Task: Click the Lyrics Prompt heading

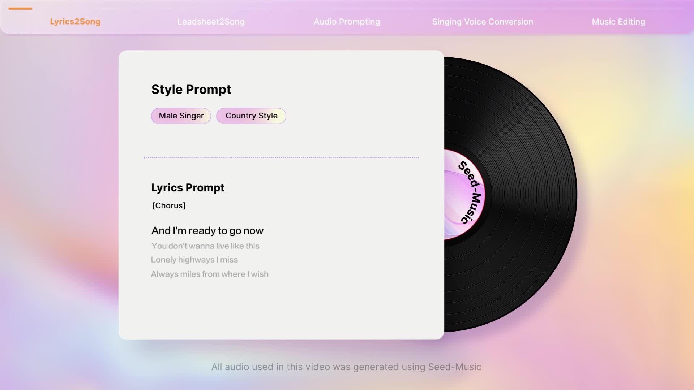Action: 188,188
